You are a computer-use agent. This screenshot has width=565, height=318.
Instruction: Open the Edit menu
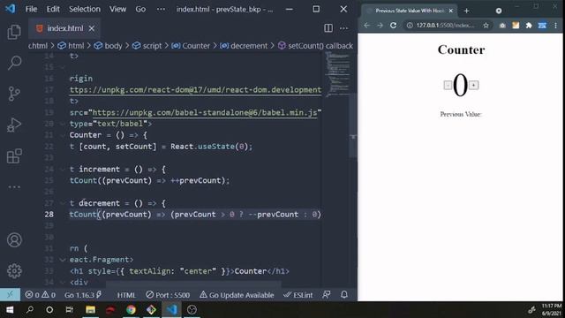pos(53,9)
